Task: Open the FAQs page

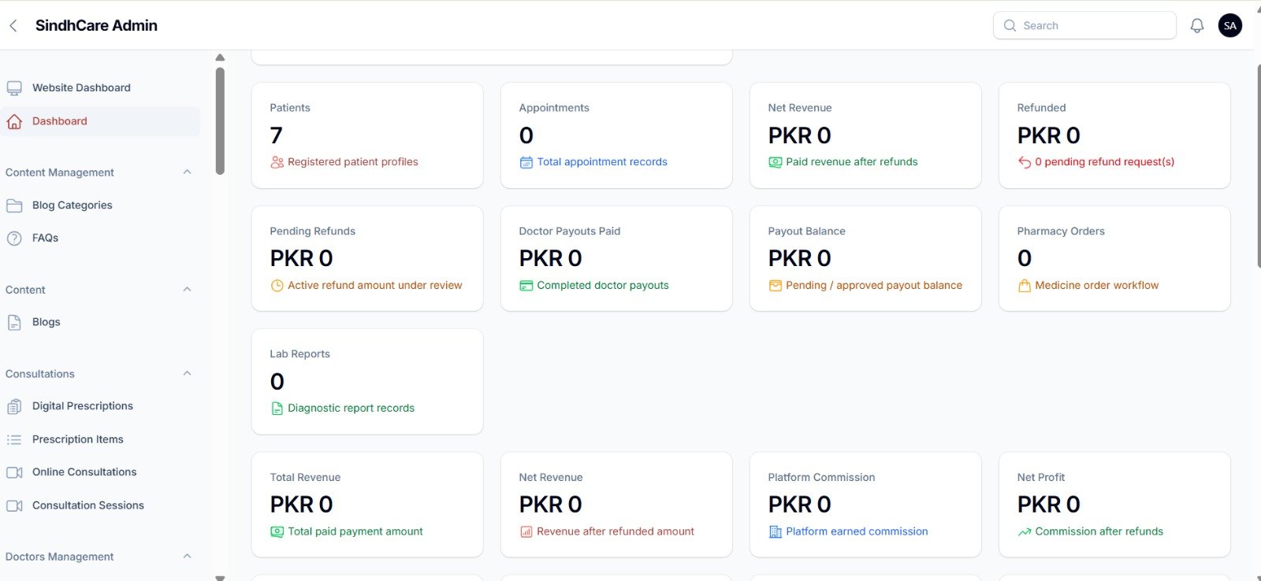Action: (100, 238)
